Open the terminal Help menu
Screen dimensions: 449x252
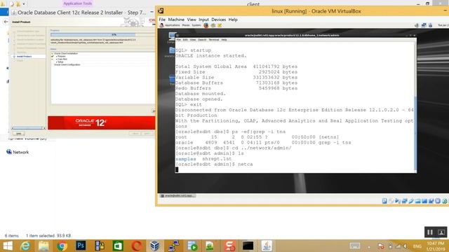[224, 40]
